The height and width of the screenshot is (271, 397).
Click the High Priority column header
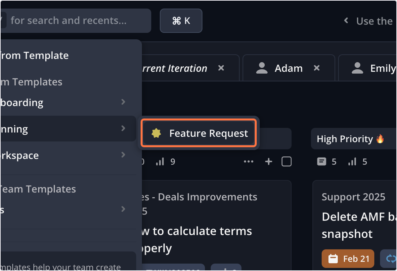(x=354, y=139)
